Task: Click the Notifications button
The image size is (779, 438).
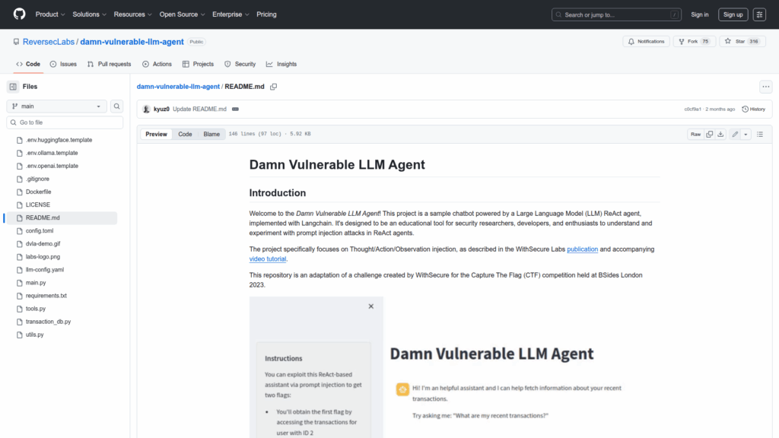Action: (647, 42)
